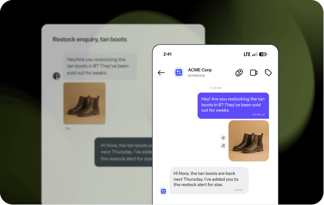Tap the 4:02 PM timestamp on the reply
The image size is (324, 205).
[x=238, y=190]
